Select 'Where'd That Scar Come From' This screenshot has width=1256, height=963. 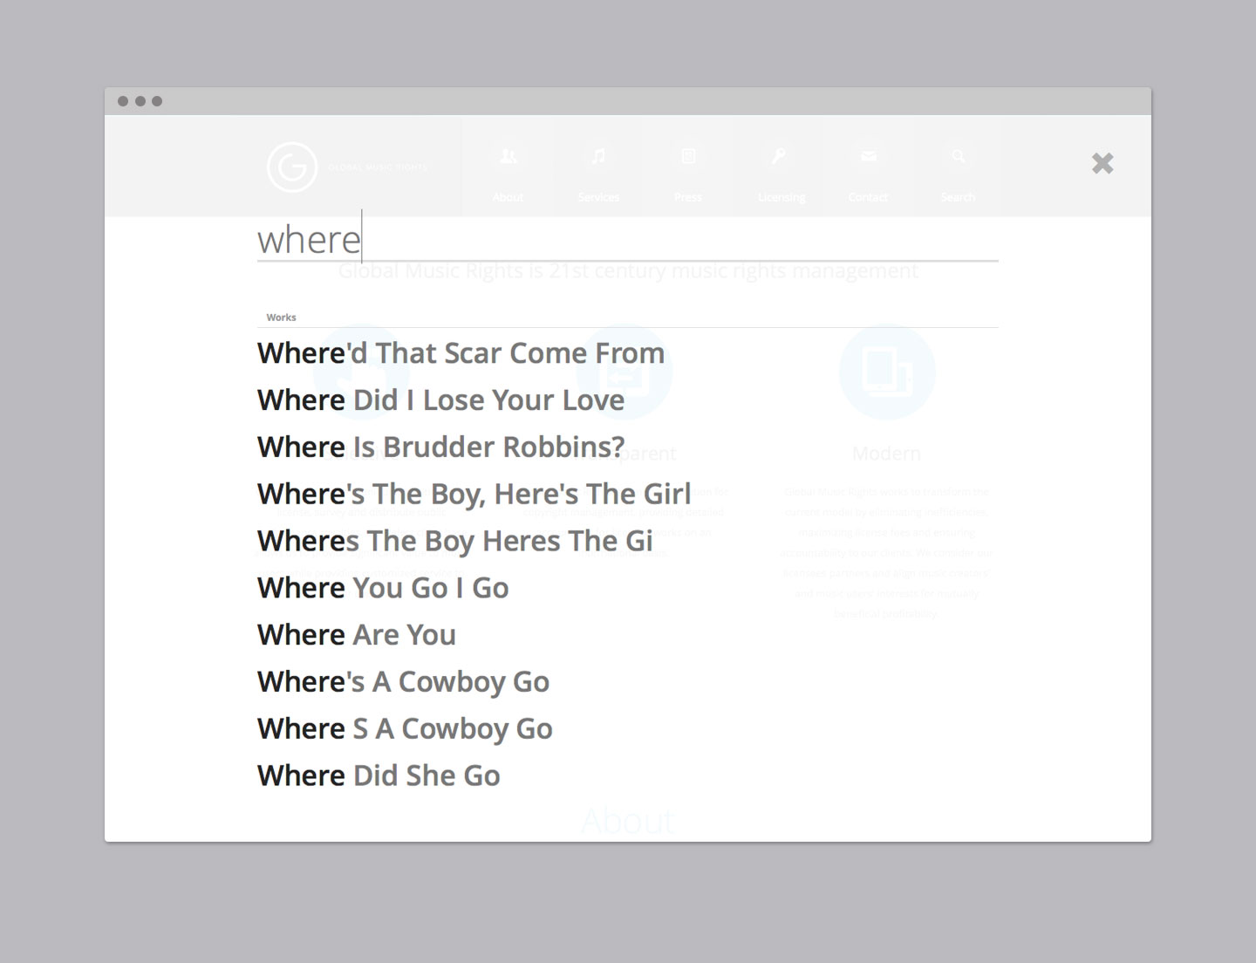coord(461,353)
